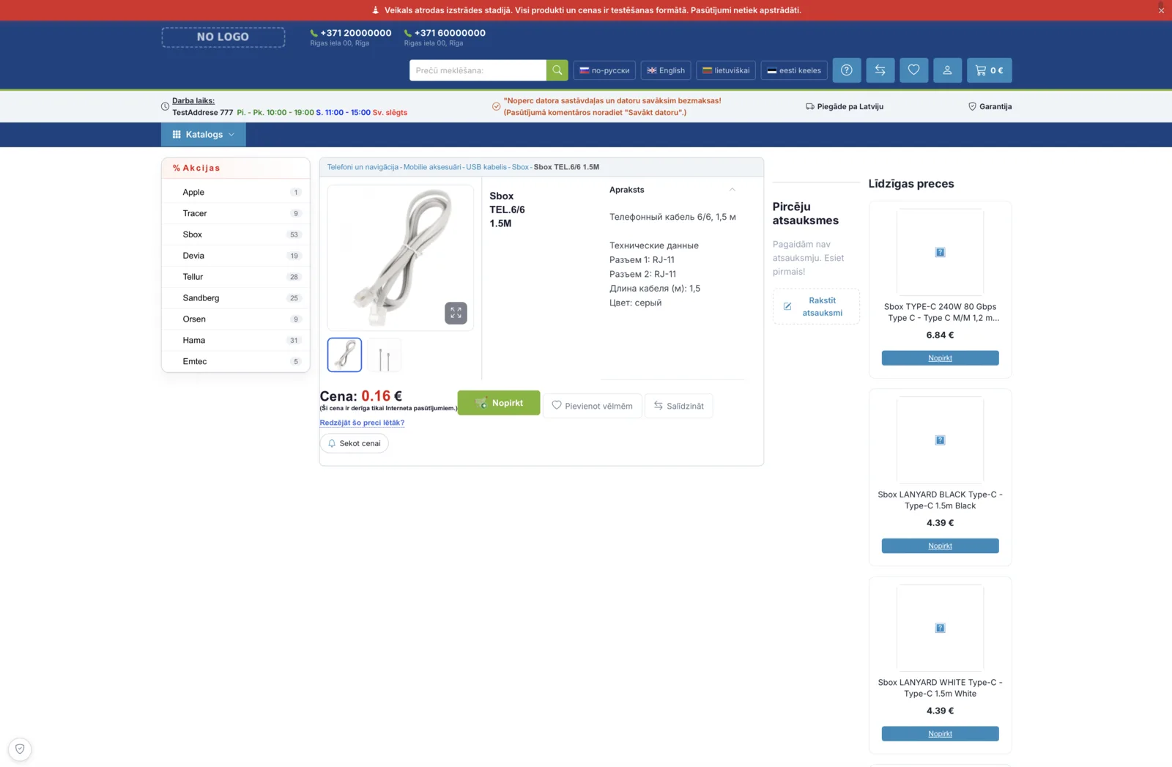Select the second product thumbnail image

(x=384, y=355)
